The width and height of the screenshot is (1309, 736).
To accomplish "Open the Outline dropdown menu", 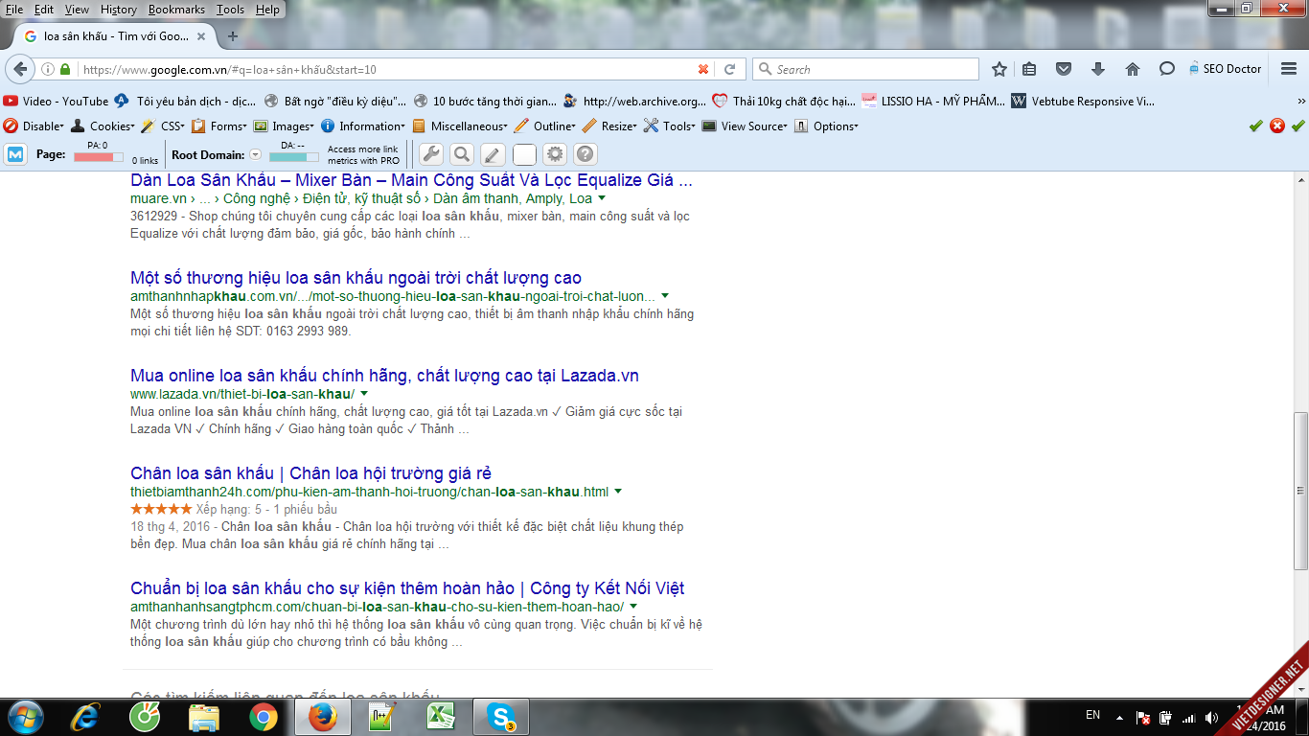I will (545, 126).
